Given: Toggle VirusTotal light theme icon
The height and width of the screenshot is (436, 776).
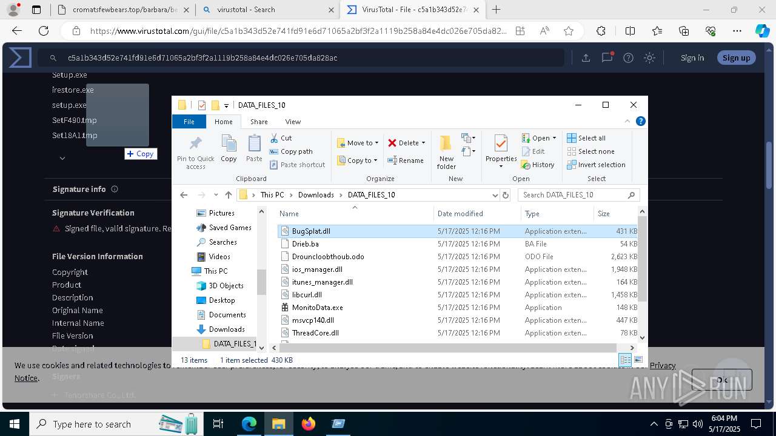Looking at the screenshot, I should coord(650,58).
